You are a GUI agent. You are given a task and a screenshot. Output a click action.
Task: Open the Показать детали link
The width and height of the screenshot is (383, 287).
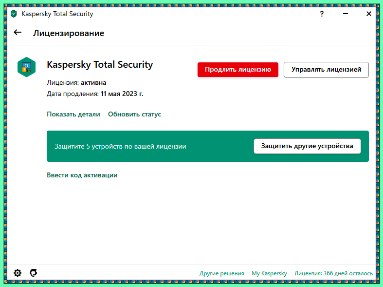73,114
